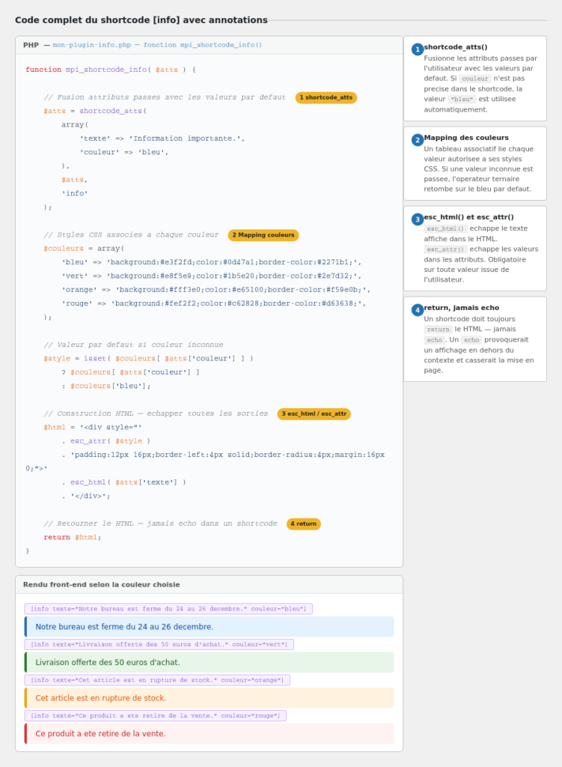The image size is (562, 767).
Task: Click the shortcode tag with couleur="vert"
Action: point(159,644)
